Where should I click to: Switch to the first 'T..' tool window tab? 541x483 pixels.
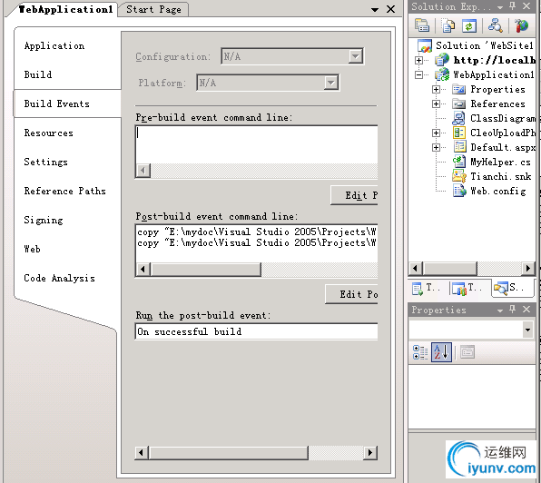coord(427,288)
